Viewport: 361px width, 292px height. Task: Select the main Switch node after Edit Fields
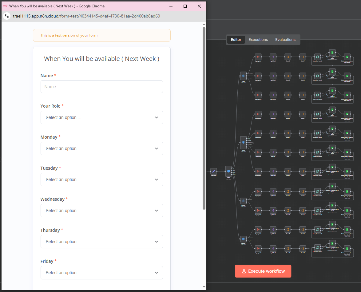(228, 171)
